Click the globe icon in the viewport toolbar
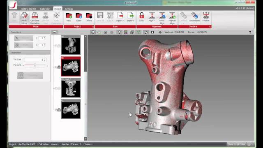The width and height of the screenshot is (263, 148). [x=106, y=32]
